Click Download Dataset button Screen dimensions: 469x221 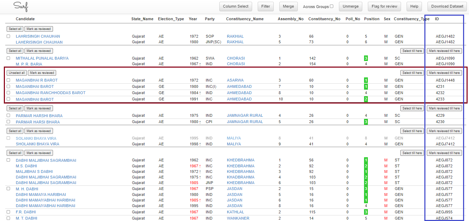coord(447,6)
